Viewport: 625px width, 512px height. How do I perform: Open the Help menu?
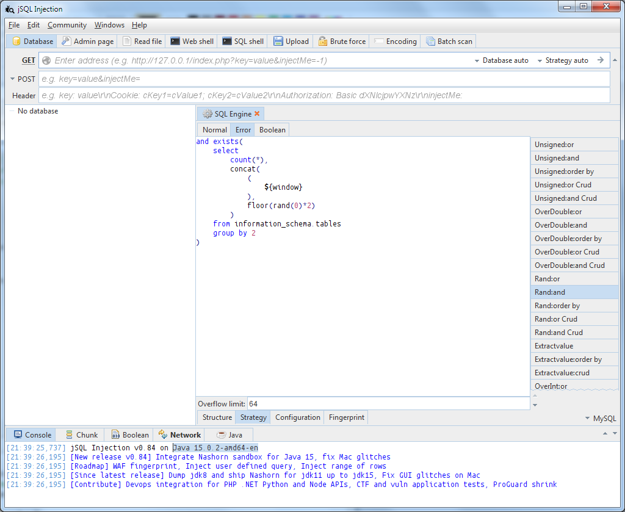[x=140, y=25]
